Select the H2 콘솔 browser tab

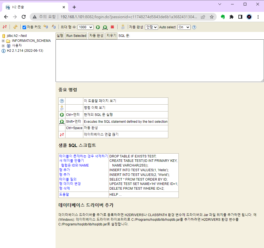35,7
